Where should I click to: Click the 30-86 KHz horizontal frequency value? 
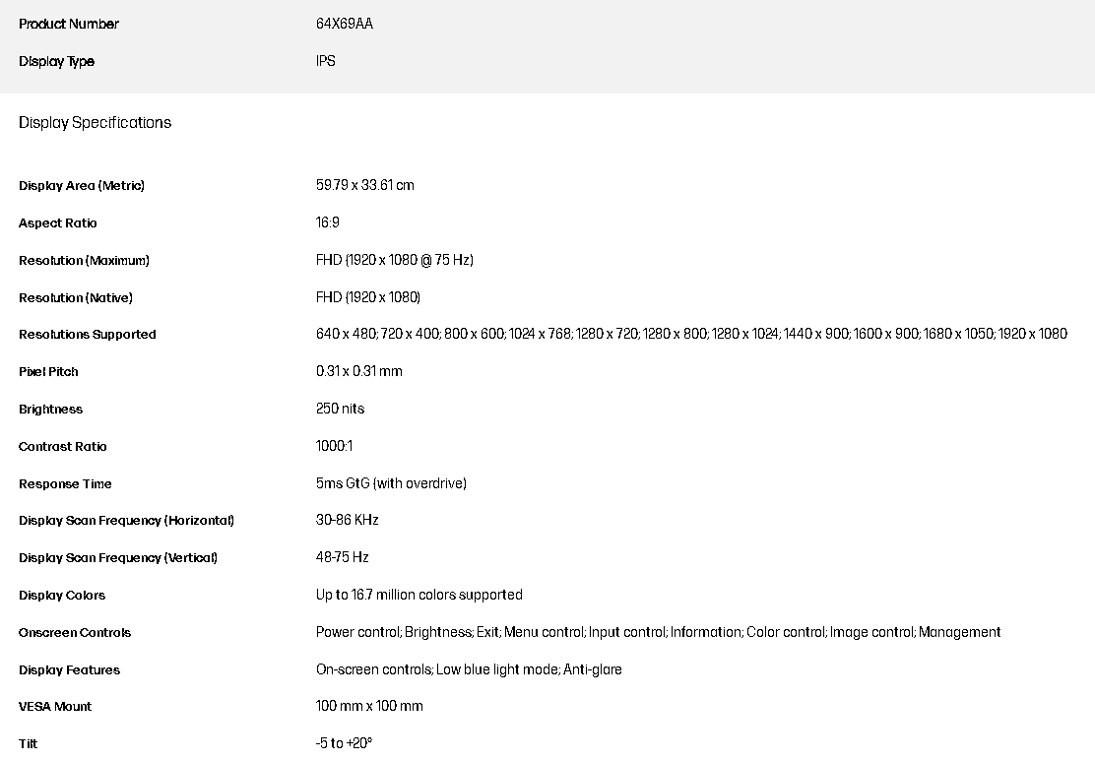(x=347, y=520)
